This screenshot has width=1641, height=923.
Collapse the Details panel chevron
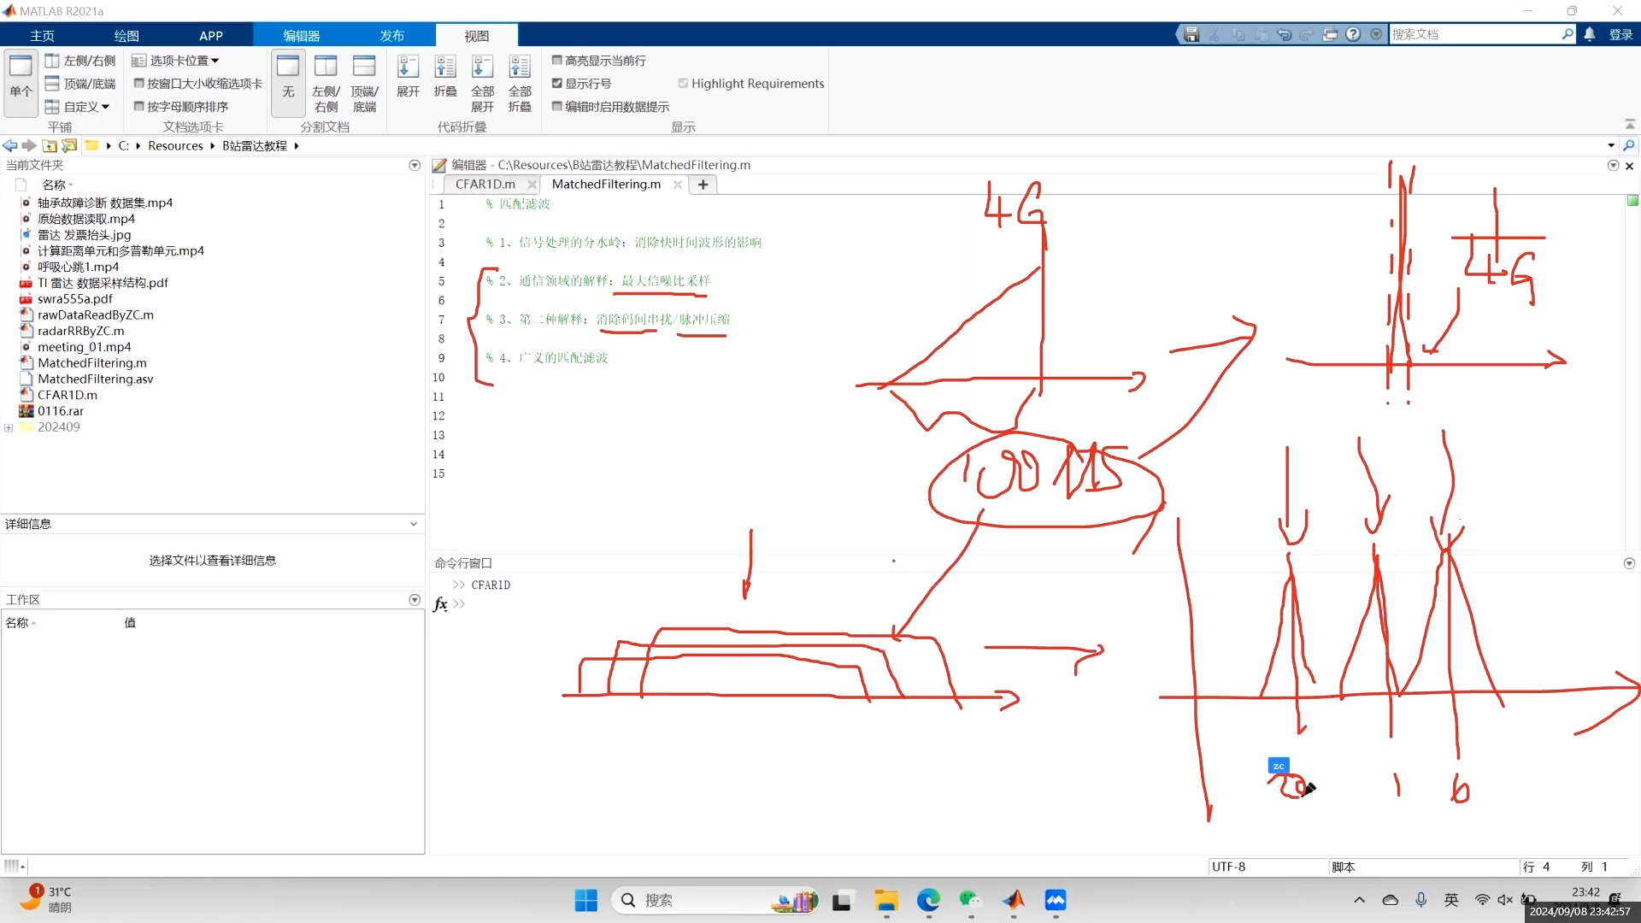tap(414, 524)
